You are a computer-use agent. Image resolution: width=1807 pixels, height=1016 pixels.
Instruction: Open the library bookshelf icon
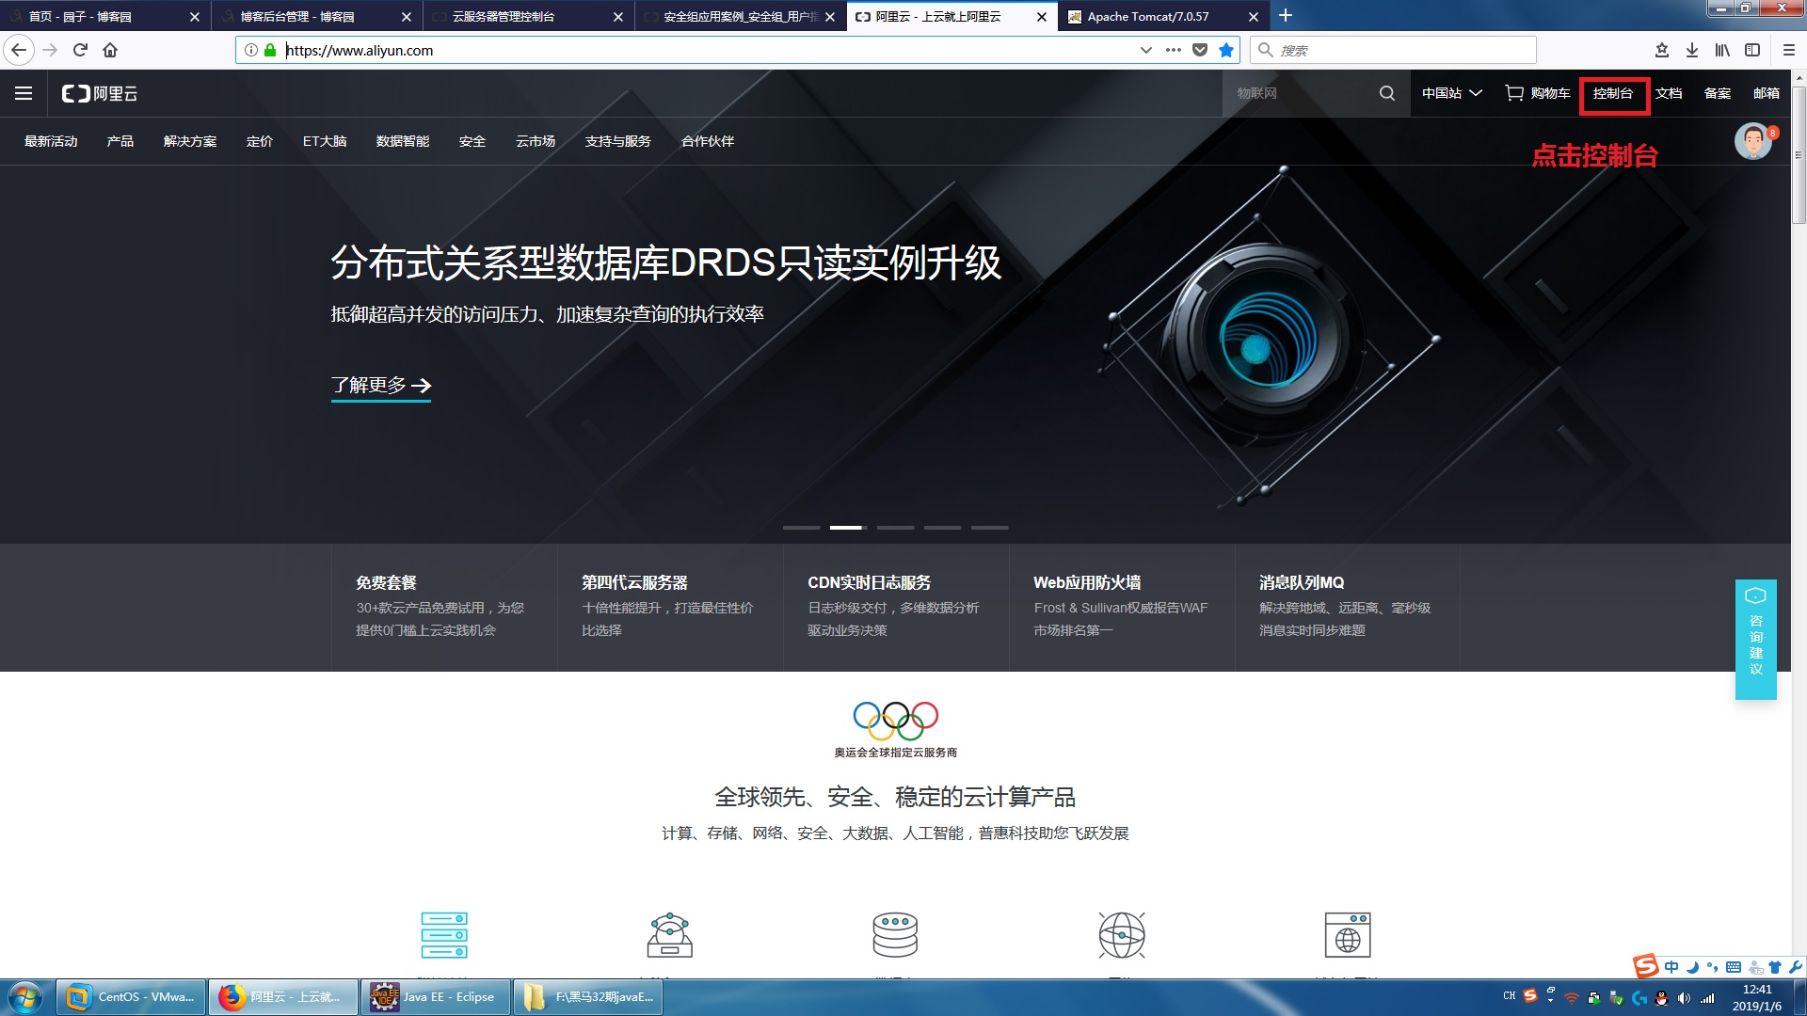coord(1722,50)
